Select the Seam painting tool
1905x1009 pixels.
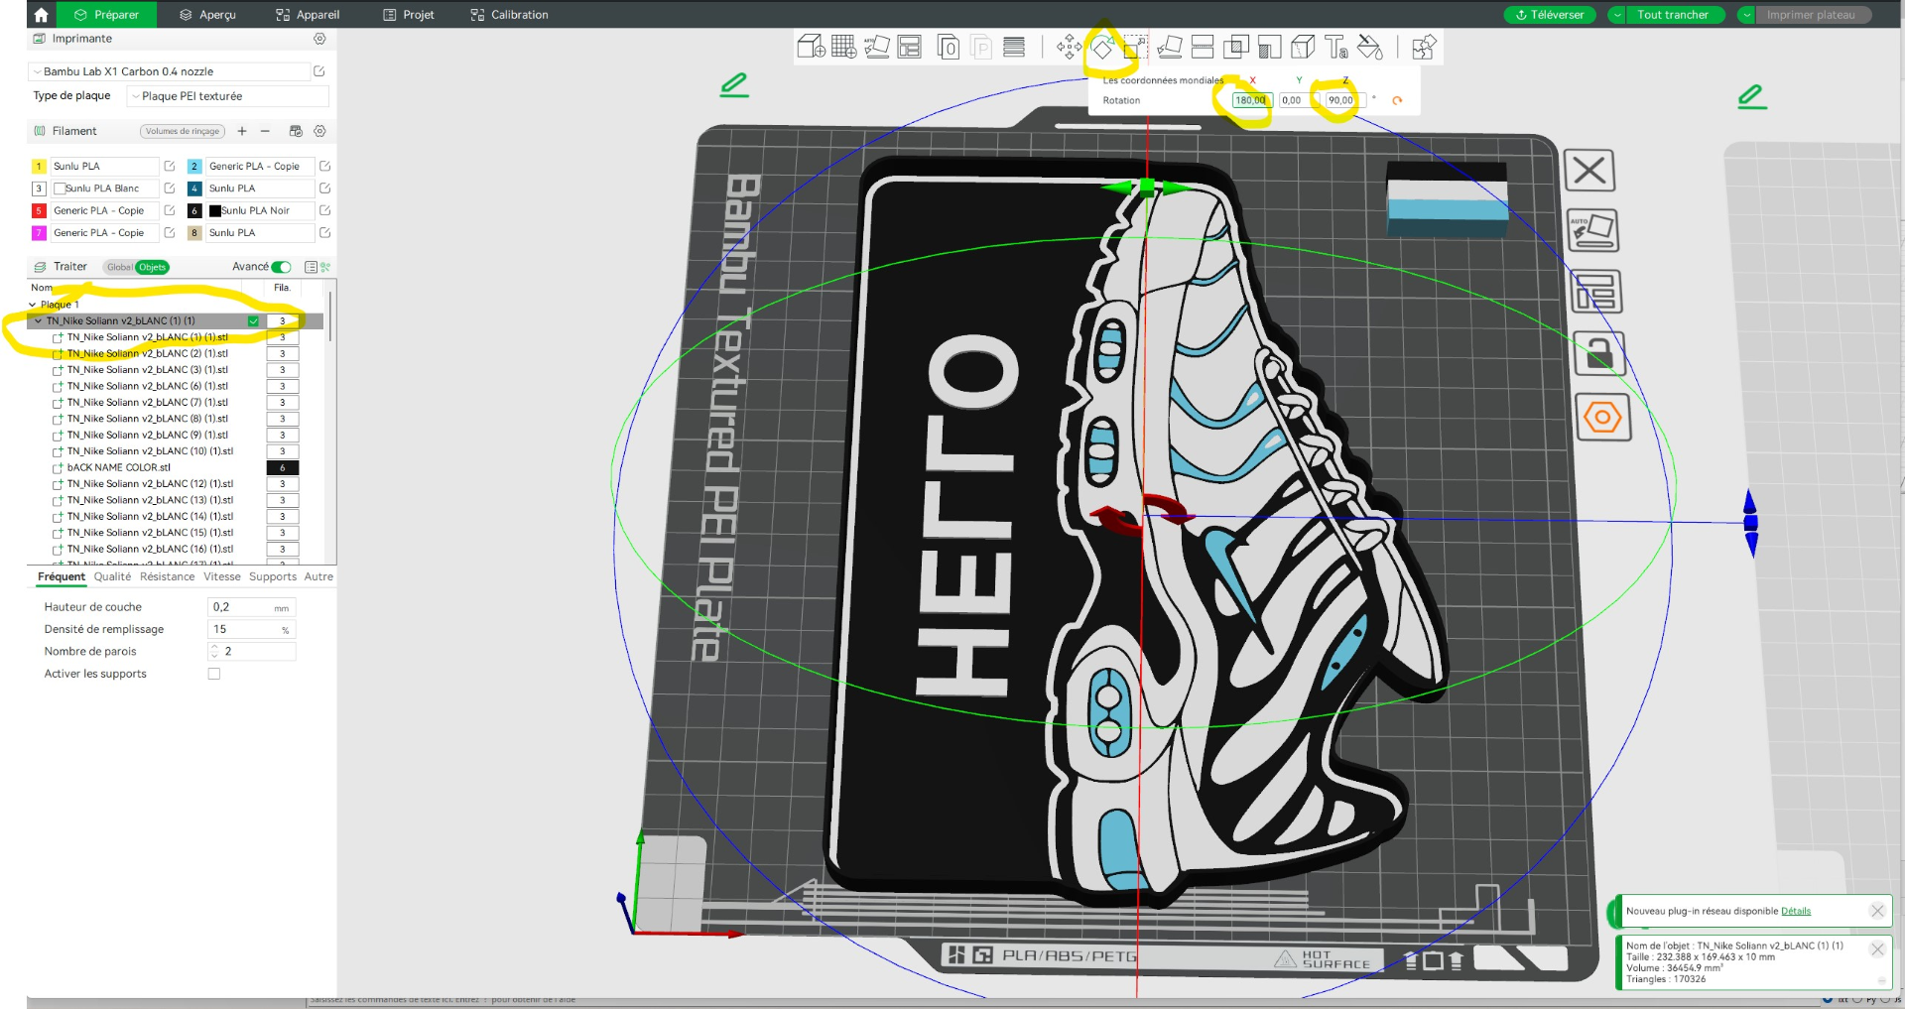click(x=1303, y=47)
